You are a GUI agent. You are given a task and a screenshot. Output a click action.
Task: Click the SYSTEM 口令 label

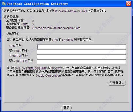pos(19,56)
